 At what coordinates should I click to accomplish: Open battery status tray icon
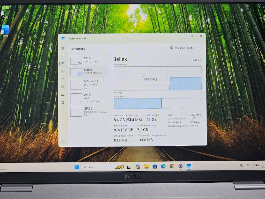coord(257,165)
